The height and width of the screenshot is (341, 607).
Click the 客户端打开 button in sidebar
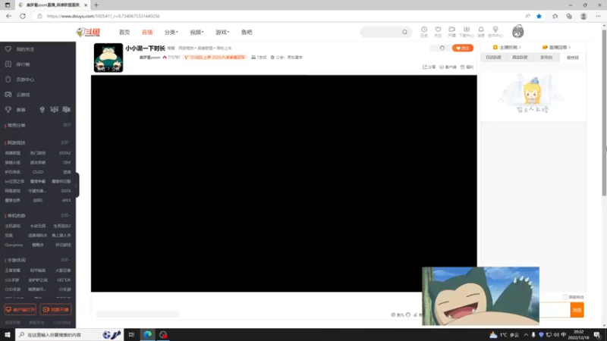pos(20,309)
